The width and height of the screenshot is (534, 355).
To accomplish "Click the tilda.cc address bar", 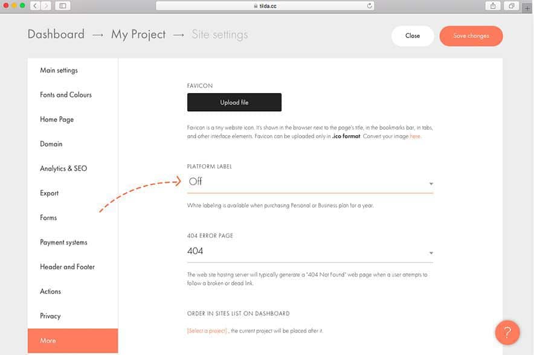I will (x=265, y=6).
